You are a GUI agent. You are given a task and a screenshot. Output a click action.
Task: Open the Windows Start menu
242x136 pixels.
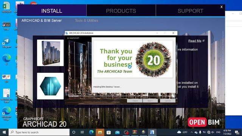pos(4,132)
